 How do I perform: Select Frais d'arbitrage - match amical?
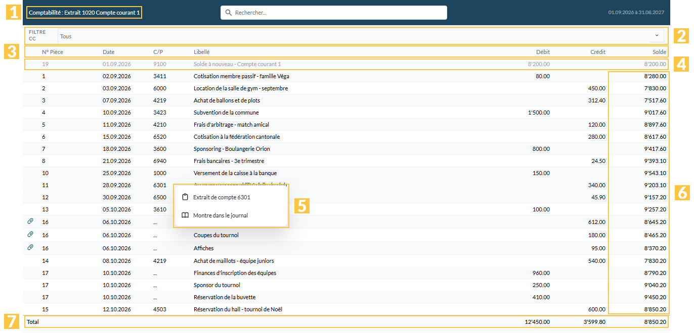click(x=231, y=125)
